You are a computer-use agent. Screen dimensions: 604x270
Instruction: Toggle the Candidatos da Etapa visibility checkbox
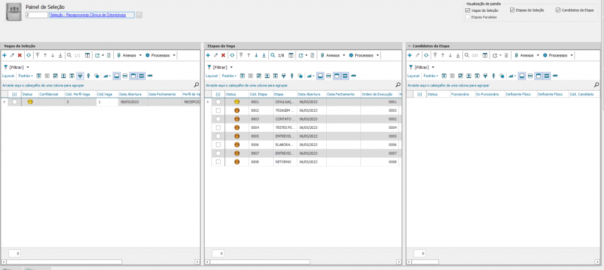(558, 10)
